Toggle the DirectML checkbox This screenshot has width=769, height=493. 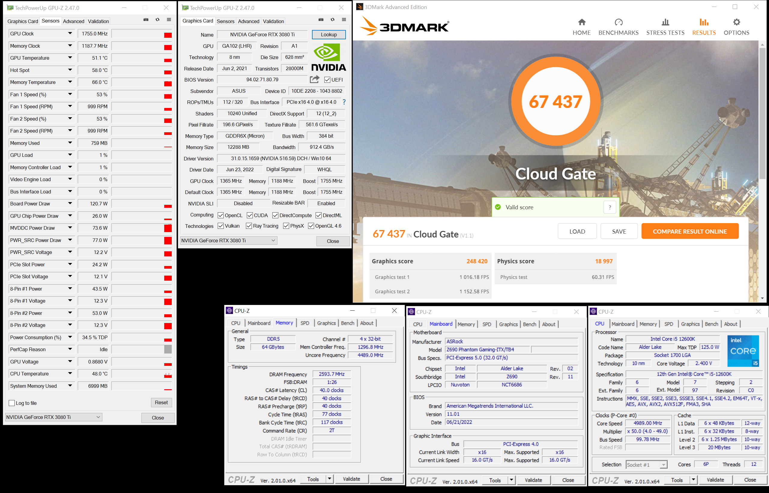[x=319, y=215]
